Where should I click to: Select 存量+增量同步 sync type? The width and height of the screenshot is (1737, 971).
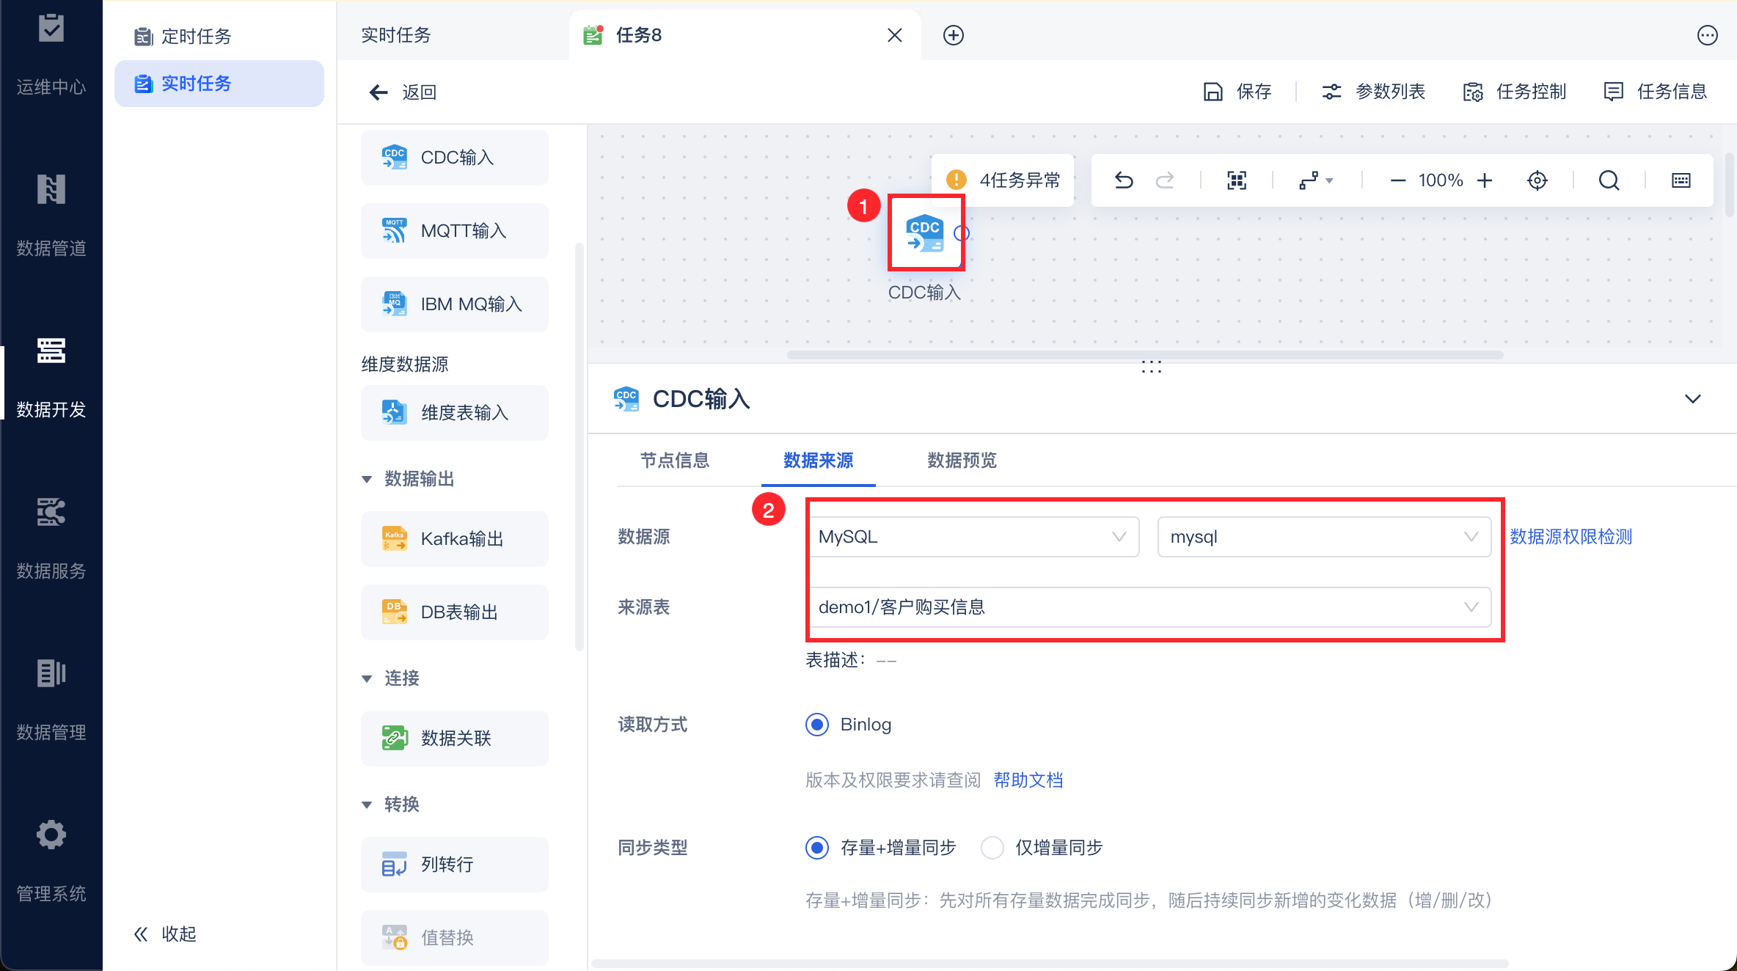pos(817,848)
